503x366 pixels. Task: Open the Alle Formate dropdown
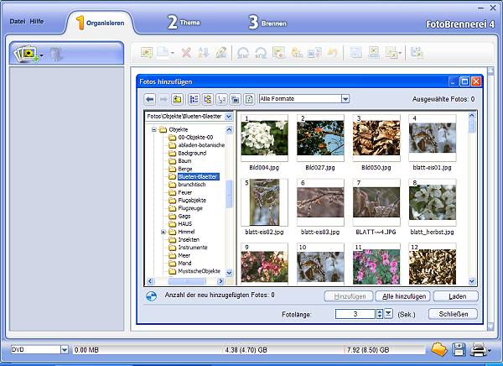(344, 98)
